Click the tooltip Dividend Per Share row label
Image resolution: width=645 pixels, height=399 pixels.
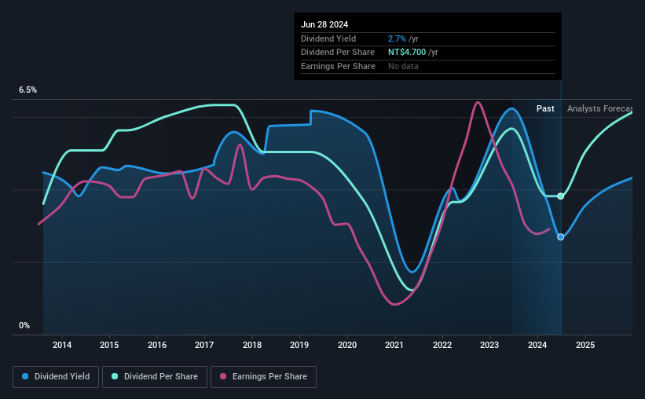pyautogui.click(x=338, y=53)
